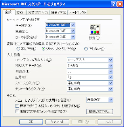Switch to the 全般 tab
The width and height of the screenshot is (124, 127).
pyautogui.click(x=9, y=12)
